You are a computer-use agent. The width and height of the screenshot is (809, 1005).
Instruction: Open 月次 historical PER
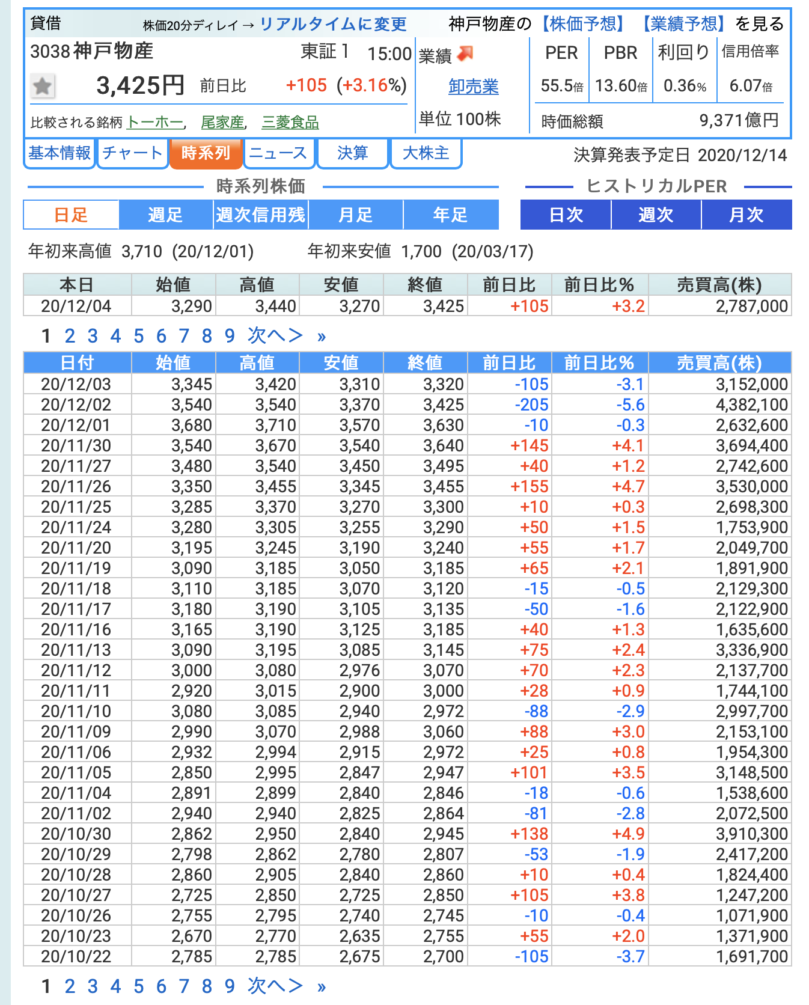pos(746,215)
